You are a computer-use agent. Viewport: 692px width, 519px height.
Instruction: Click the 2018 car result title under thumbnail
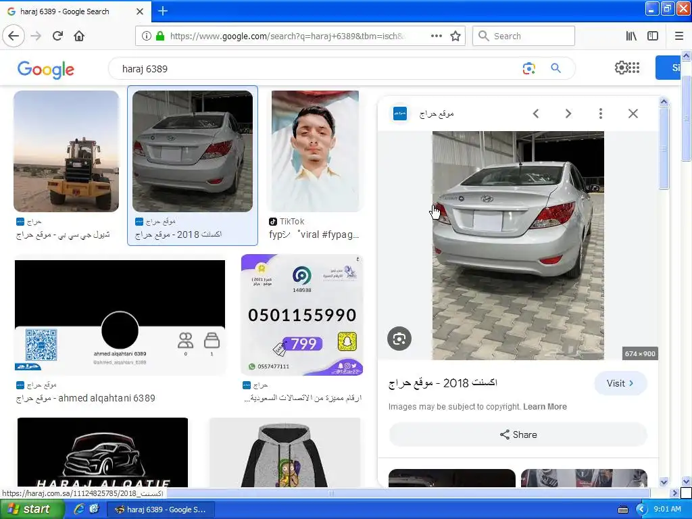[x=178, y=234]
